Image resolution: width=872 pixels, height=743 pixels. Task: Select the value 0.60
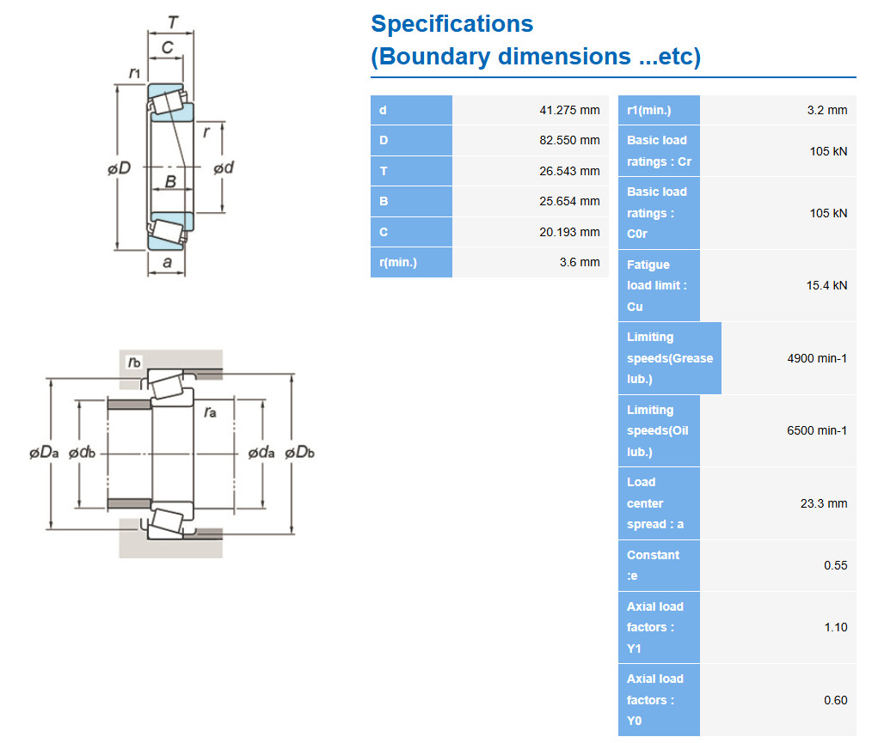click(x=835, y=700)
